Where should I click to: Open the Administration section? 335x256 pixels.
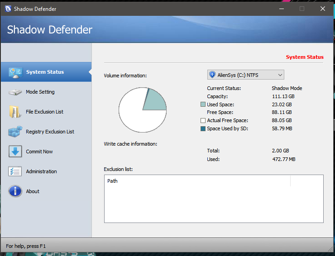click(41, 171)
